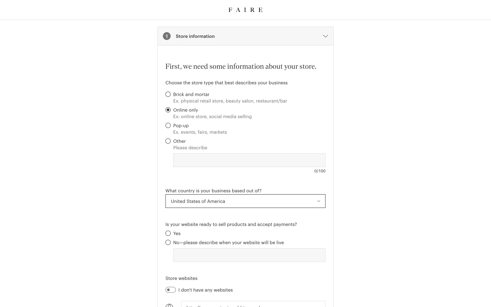Select Yes for website ready to sell
491x307 pixels.
(168, 233)
